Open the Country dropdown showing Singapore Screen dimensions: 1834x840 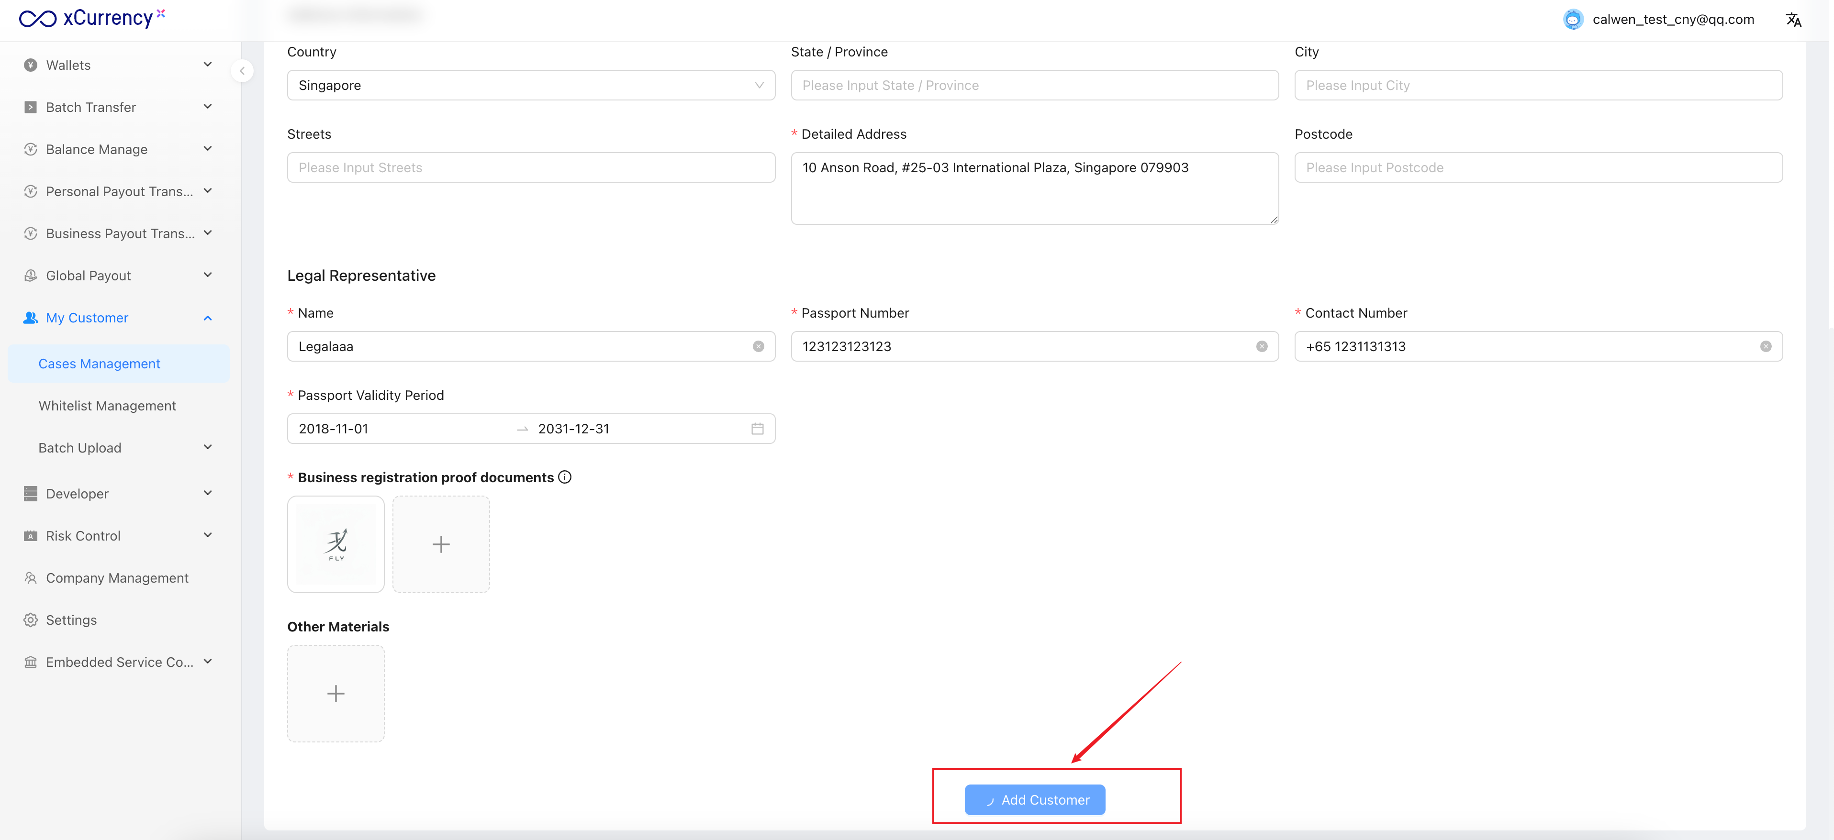pos(530,86)
